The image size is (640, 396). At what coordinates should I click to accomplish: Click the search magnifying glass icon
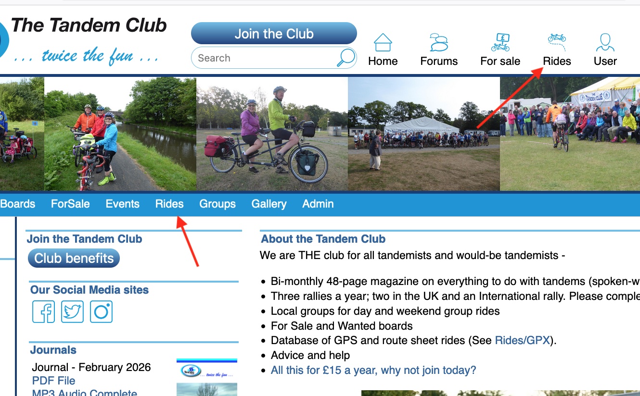[x=346, y=58]
